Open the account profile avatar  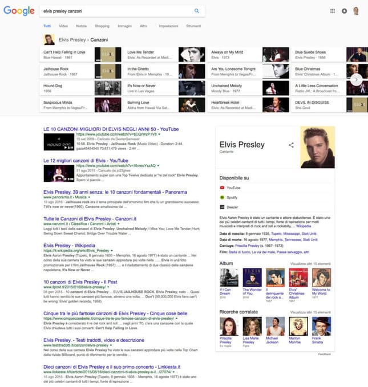[356, 11]
